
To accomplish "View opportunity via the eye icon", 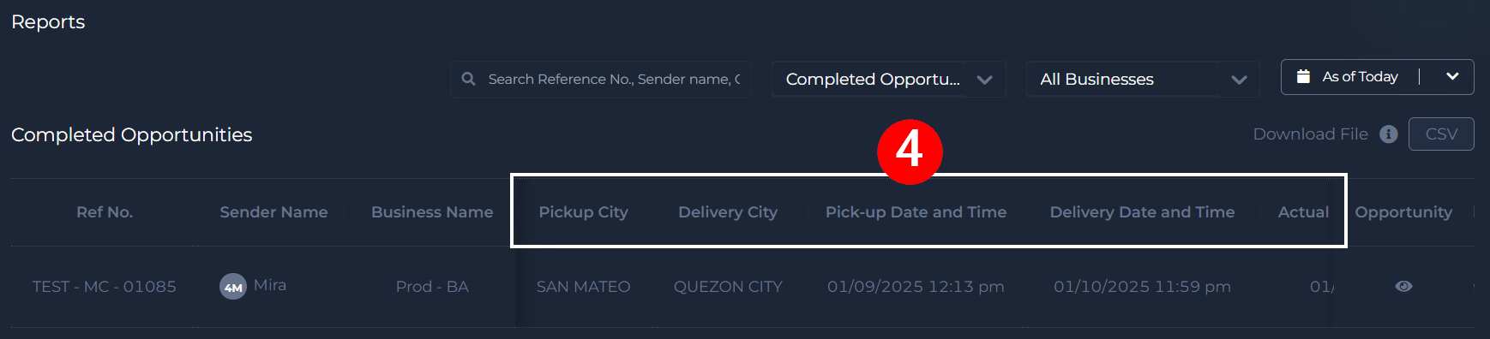I will (1403, 286).
